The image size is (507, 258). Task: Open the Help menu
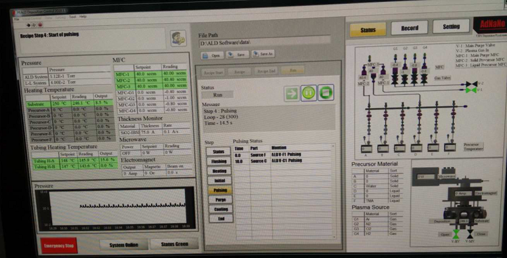tap(82, 16)
